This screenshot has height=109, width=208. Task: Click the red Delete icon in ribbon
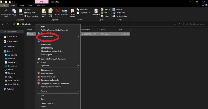(x=58, y=11)
